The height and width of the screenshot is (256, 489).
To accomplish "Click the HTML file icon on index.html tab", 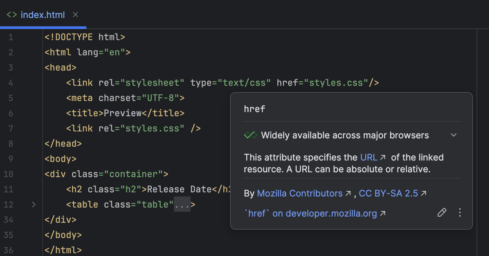I will tap(12, 15).
